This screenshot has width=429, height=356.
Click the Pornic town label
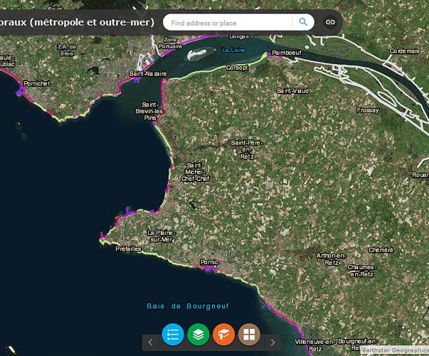[x=208, y=262]
